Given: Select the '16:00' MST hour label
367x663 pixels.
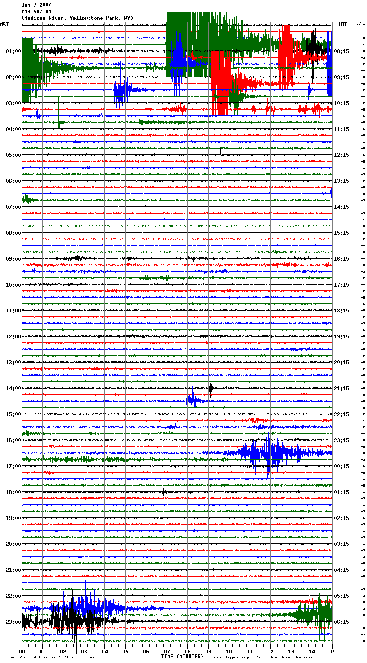Looking at the screenshot, I should (13, 440).
